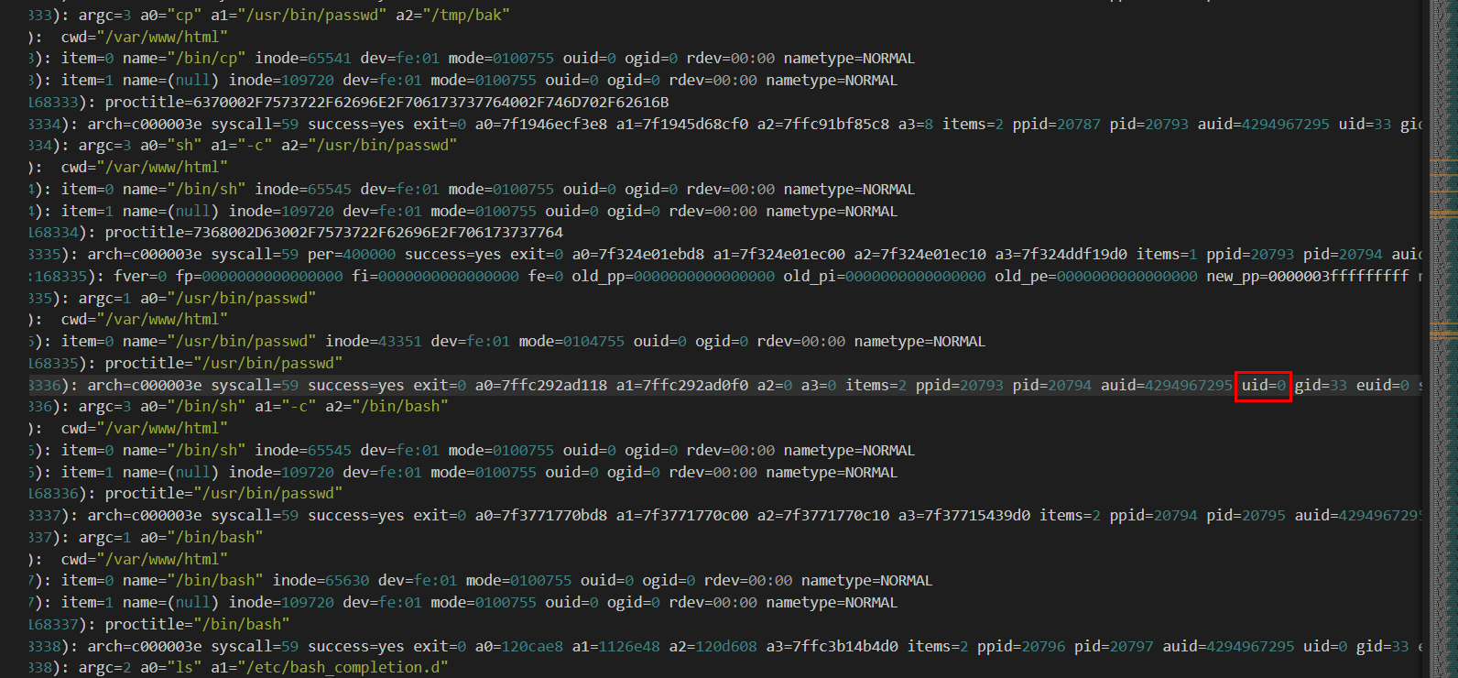This screenshot has width=1458, height=678.
Task: Click the a3=7ffc3b14b4d0 value
Action: (x=832, y=646)
